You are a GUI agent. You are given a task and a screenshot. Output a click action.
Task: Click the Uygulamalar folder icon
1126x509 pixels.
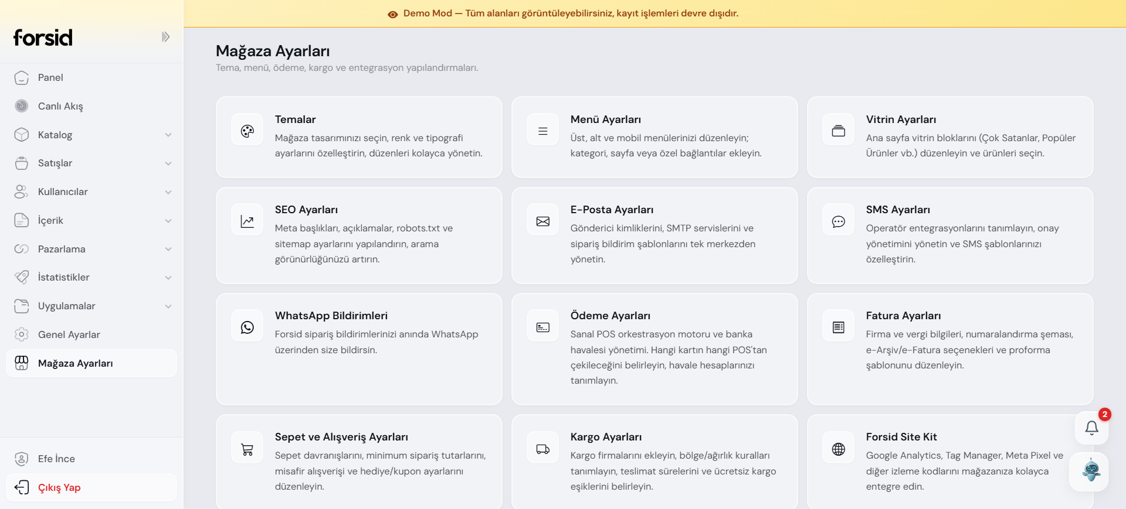(22, 306)
